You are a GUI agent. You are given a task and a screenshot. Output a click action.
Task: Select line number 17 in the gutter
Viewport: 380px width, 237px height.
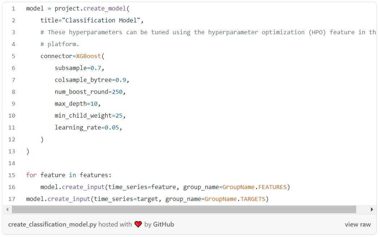[x=11, y=199]
